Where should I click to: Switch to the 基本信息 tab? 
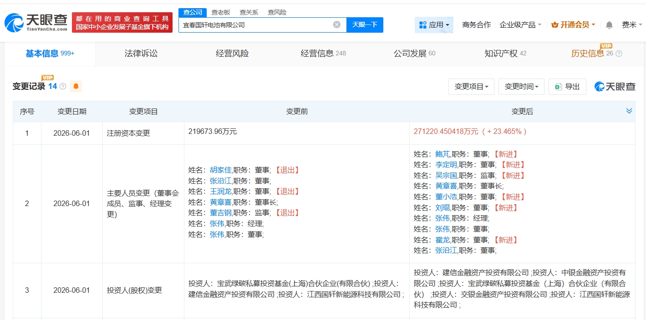pos(50,54)
